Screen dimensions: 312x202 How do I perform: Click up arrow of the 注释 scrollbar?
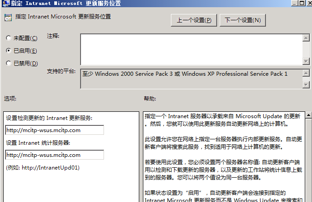click(306, 38)
